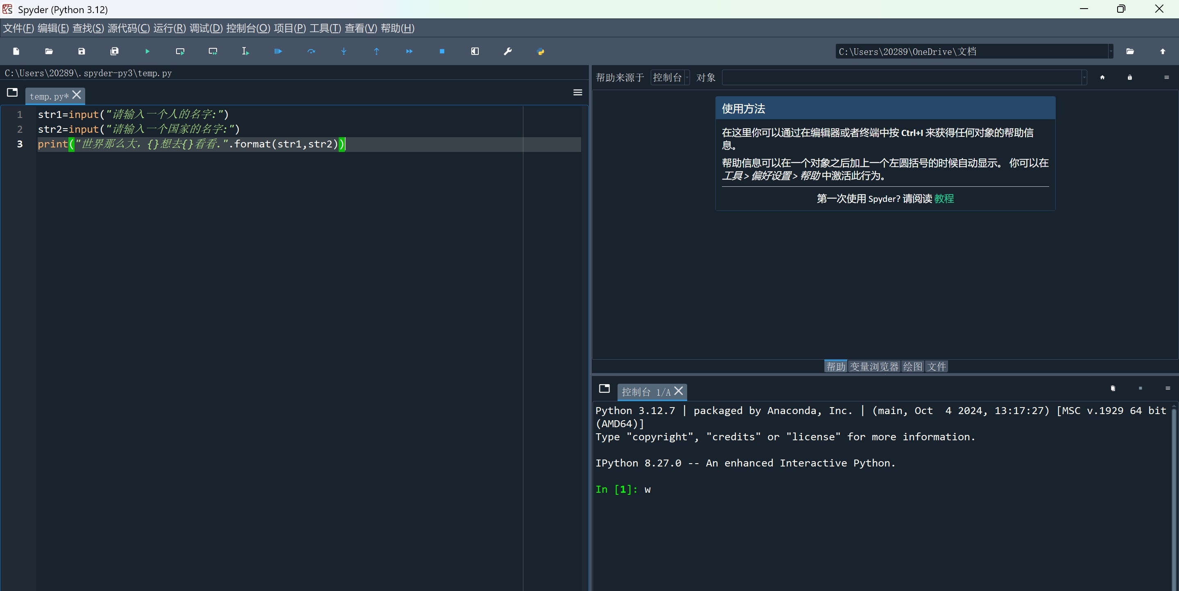
Task: Click the Debug file icon
Action: coord(278,51)
